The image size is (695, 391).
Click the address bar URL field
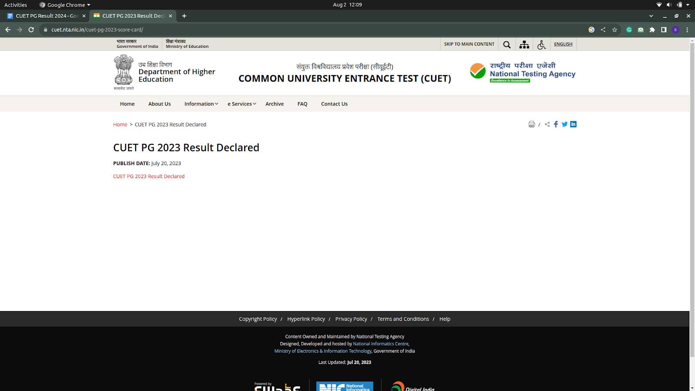313,30
